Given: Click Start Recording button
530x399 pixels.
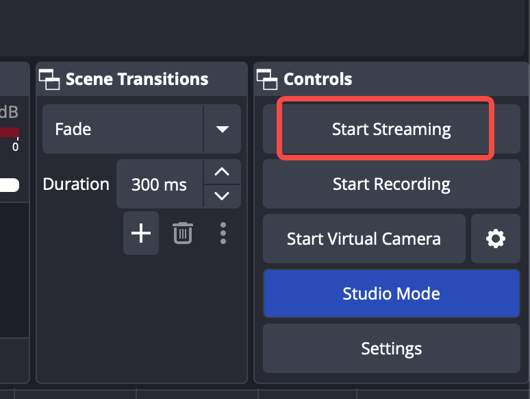Looking at the screenshot, I should (x=392, y=184).
